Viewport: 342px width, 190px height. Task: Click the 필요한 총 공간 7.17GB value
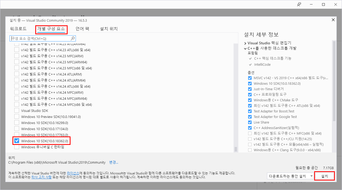coord(328,168)
